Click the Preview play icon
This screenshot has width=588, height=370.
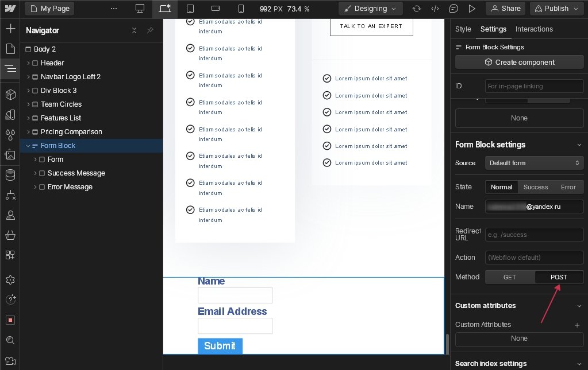pos(472,9)
